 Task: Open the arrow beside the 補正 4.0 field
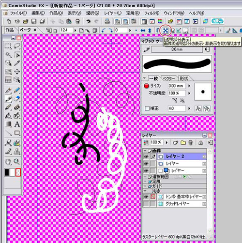189,108
